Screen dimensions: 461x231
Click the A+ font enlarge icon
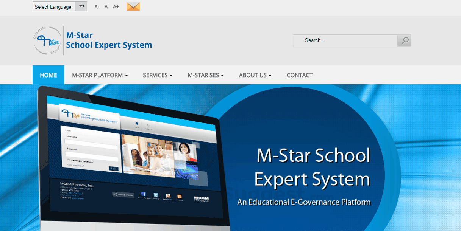point(116,6)
